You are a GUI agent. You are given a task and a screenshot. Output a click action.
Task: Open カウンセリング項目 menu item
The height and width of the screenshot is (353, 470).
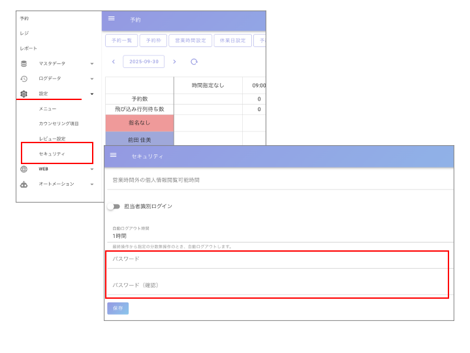[x=59, y=124]
